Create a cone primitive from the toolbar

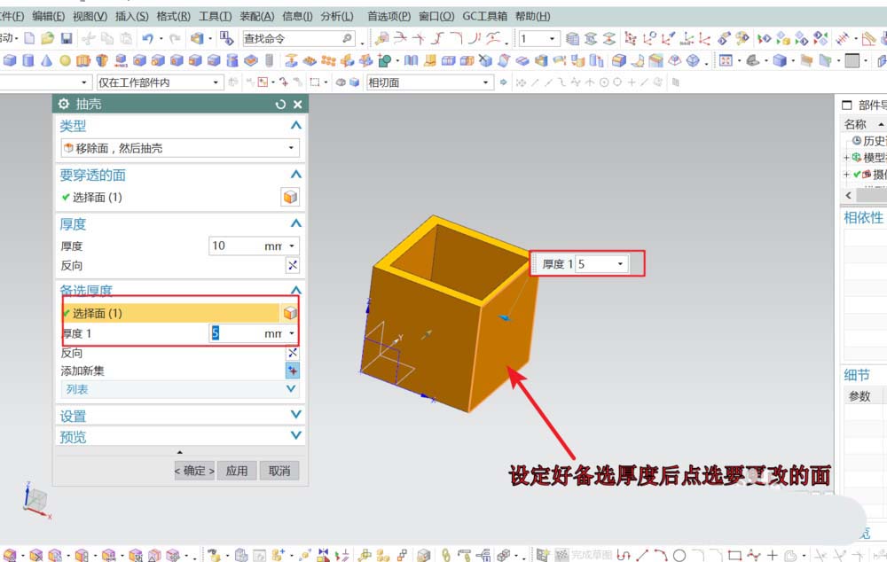[46, 60]
